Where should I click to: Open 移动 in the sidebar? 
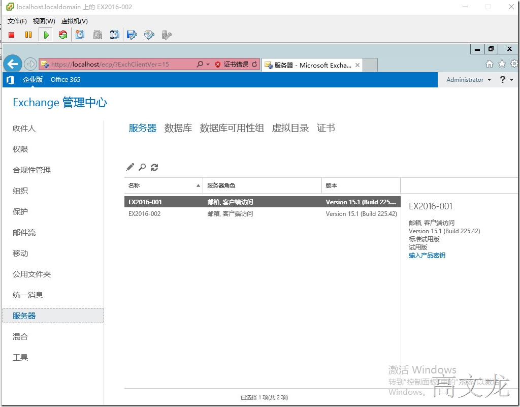[x=20, y=254]
